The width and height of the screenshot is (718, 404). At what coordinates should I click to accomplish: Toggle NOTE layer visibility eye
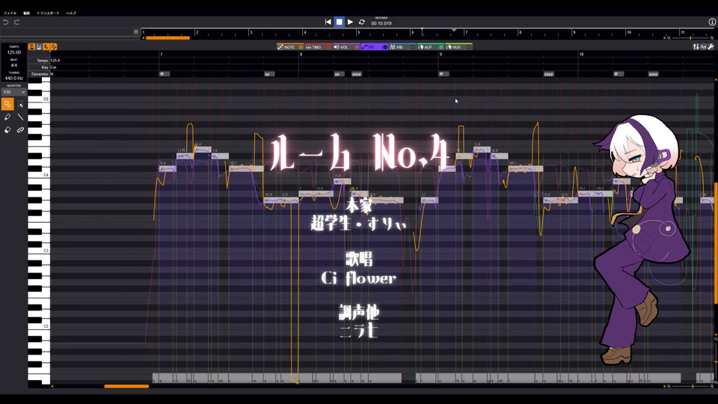(301, 47)
